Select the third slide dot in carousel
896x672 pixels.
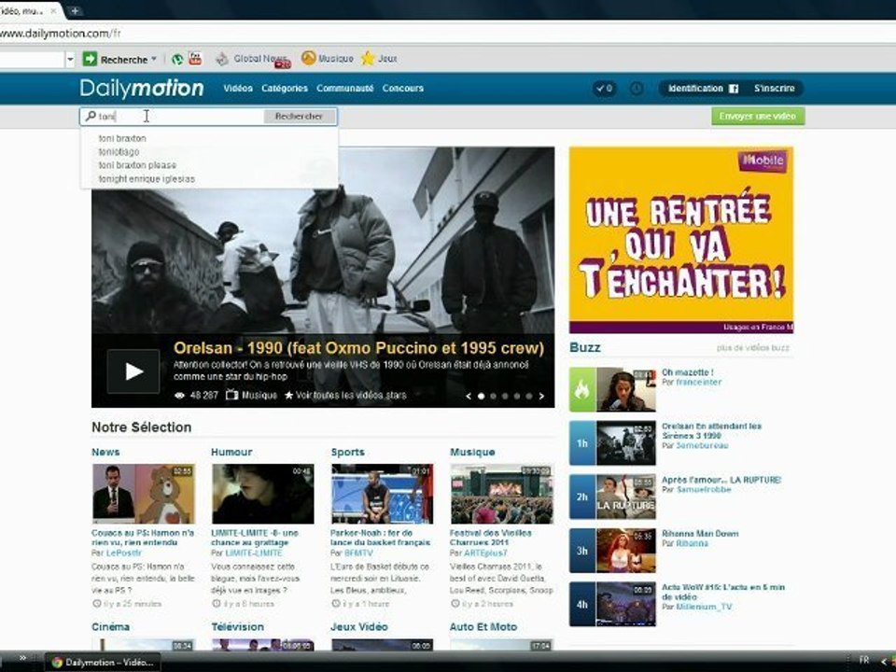coord(505,396)
